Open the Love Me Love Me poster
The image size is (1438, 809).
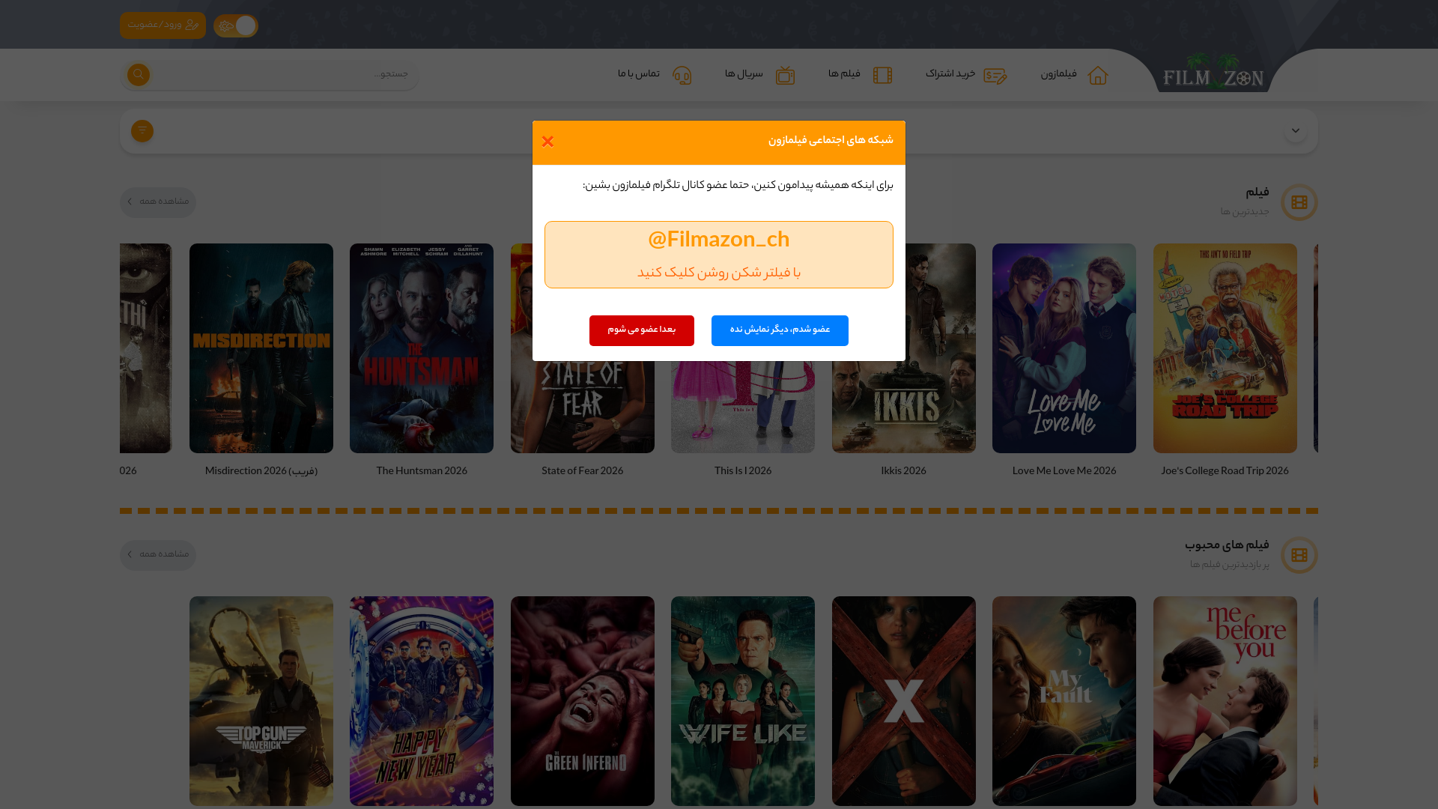tap(1064, 348)
